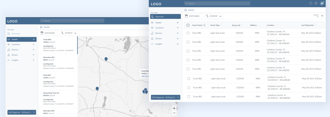330x117 pixels.
Task: Expand FILTER BY dropdown in right window
Action: point(214,16)
